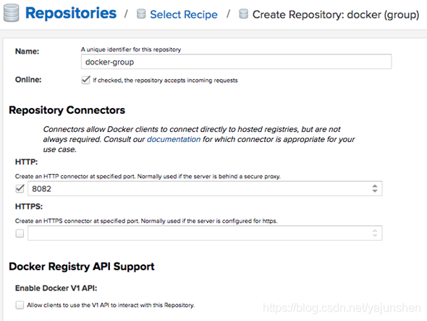Click the Repository Connectors heading
The height and width of the screenshot is (321, 427).
coord(67,110)
